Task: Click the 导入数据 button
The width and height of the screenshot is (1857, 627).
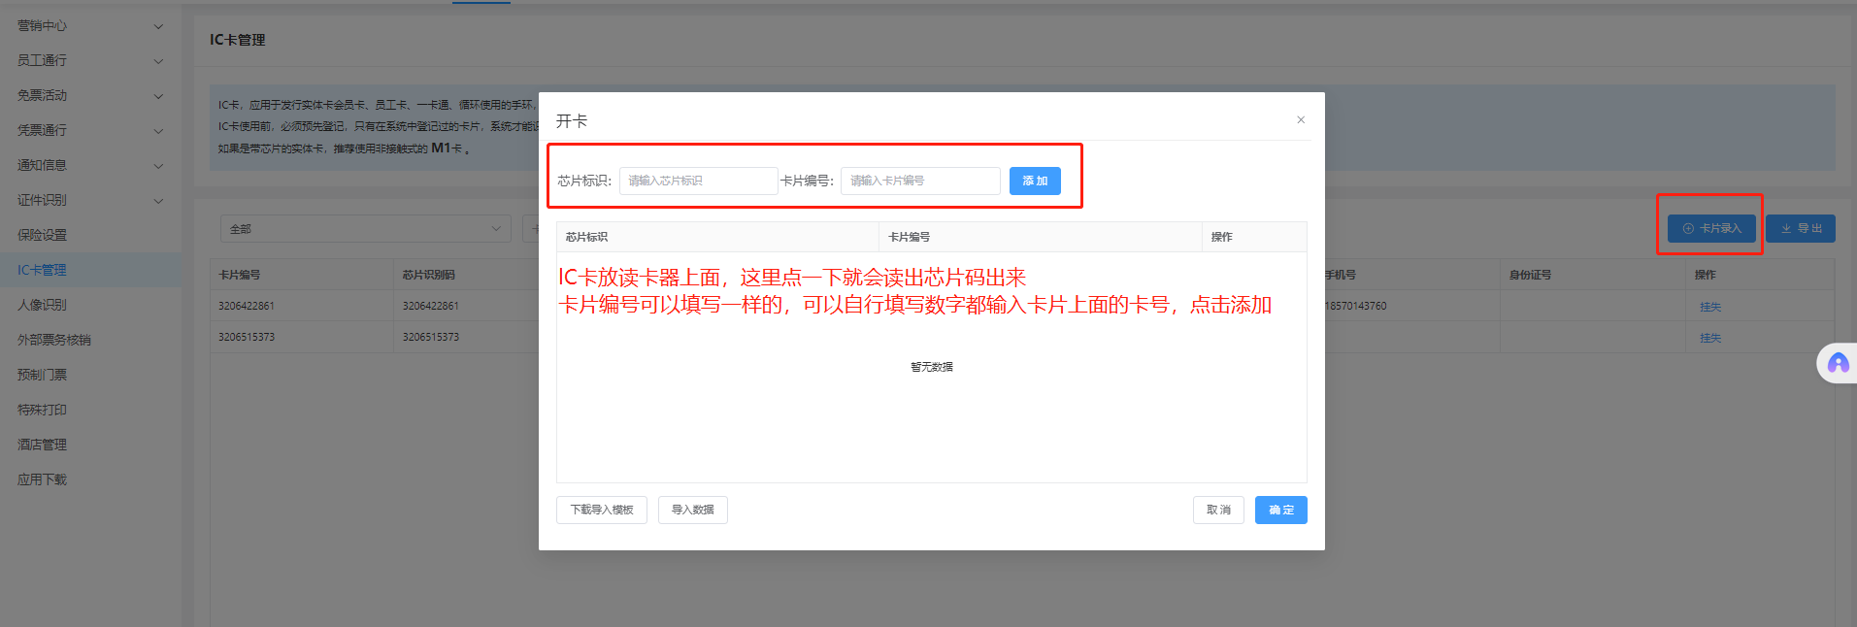Action: point(693,511)
